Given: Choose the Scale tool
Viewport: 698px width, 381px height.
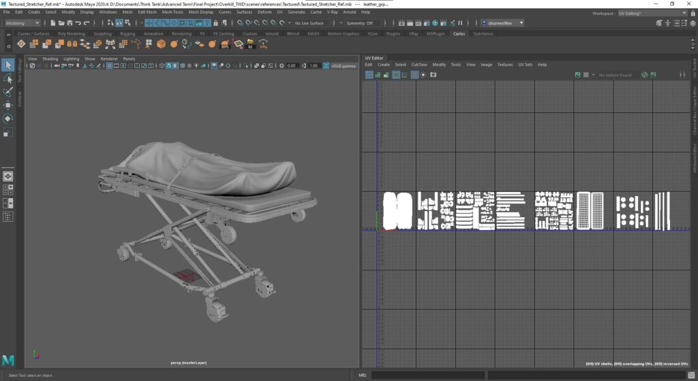Looking at the screenshot, I should point(7,132).
